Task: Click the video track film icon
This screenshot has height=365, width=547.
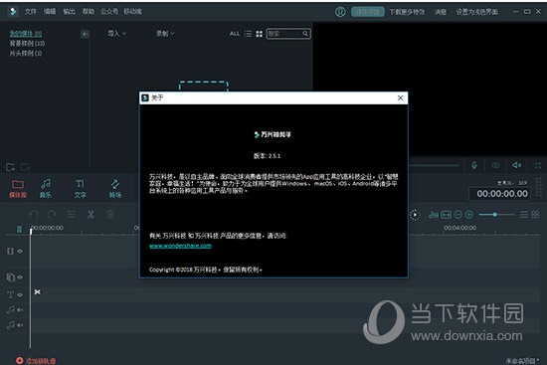Action: point(11,251)
